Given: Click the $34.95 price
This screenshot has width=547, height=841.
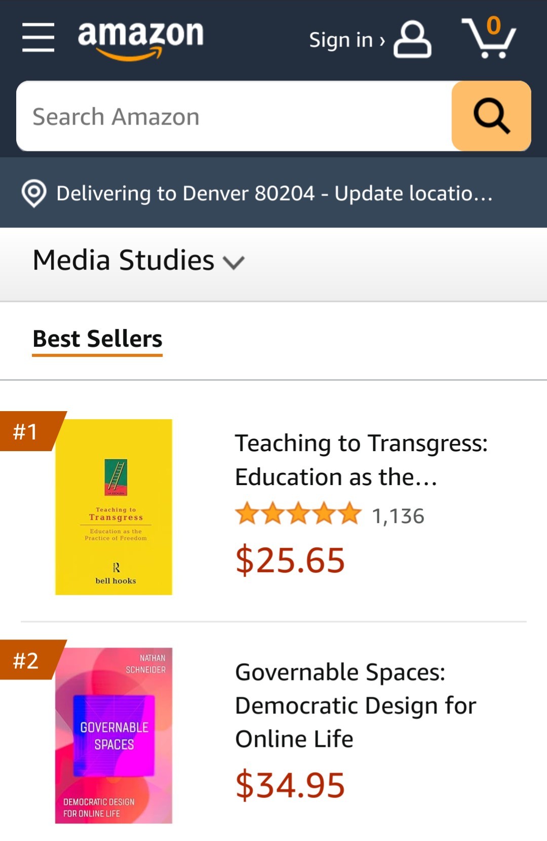Looking at the screenshot, I should coord(290,785).
